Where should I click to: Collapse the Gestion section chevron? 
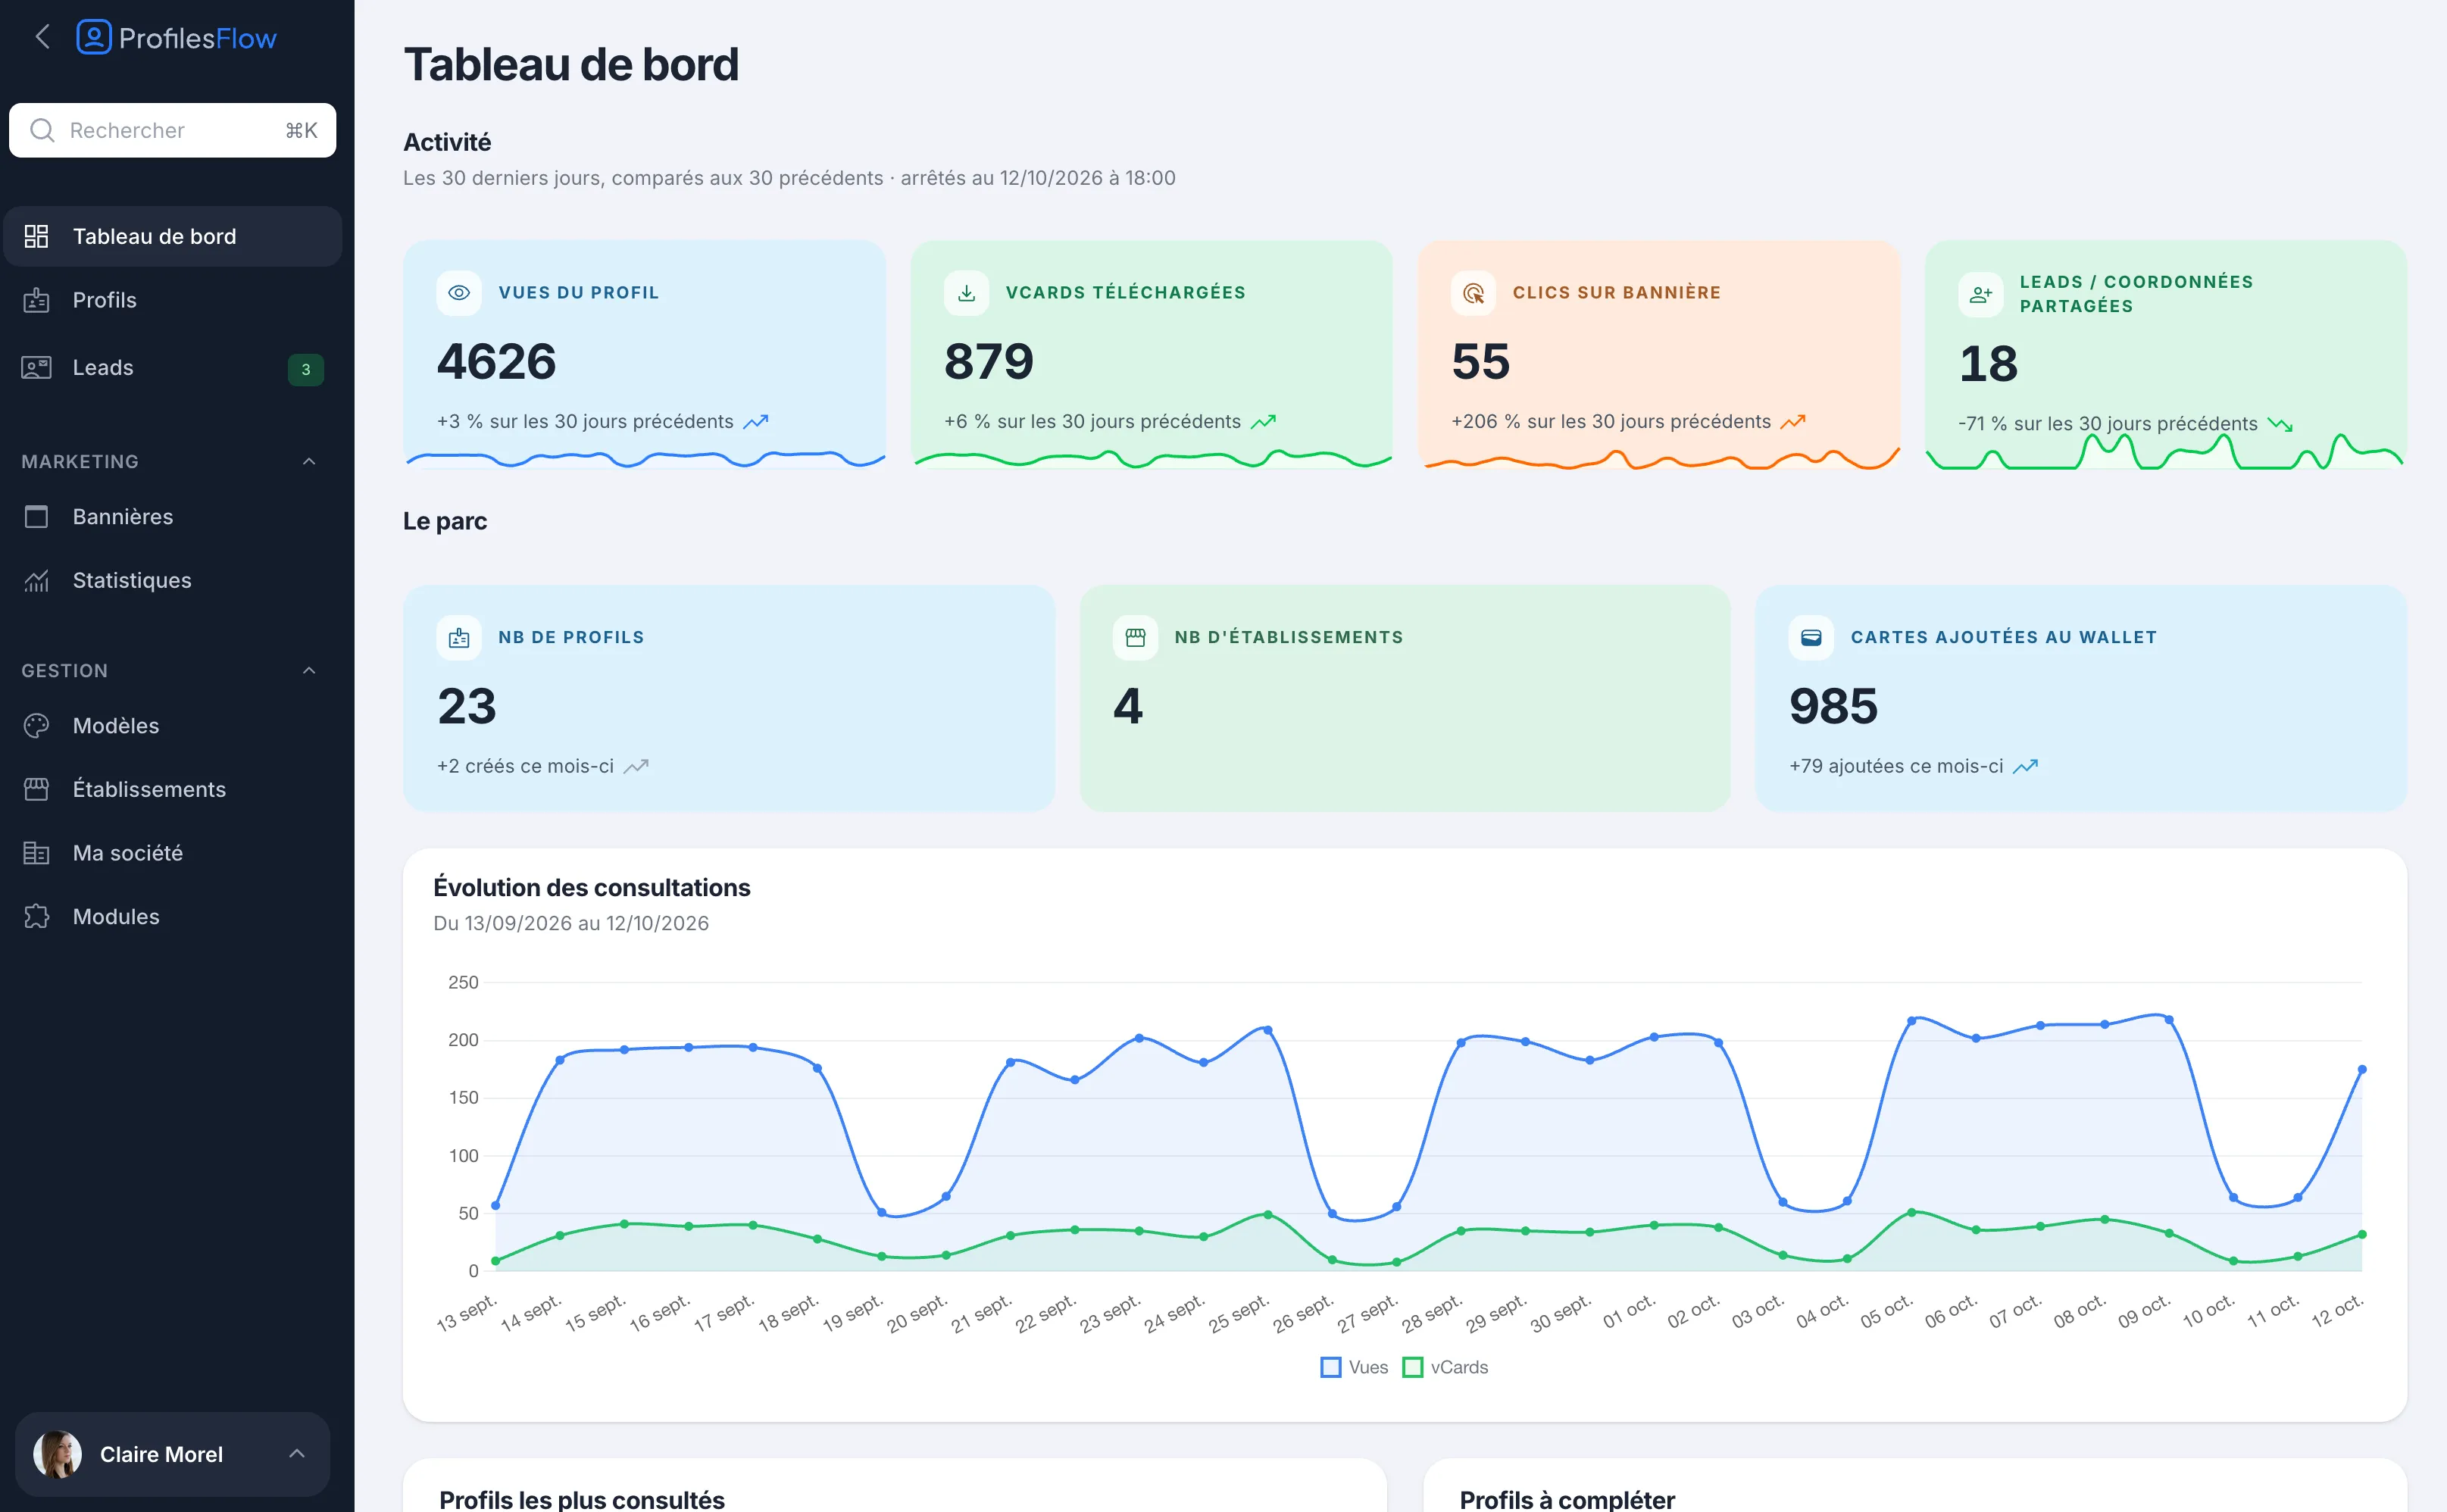309,670
